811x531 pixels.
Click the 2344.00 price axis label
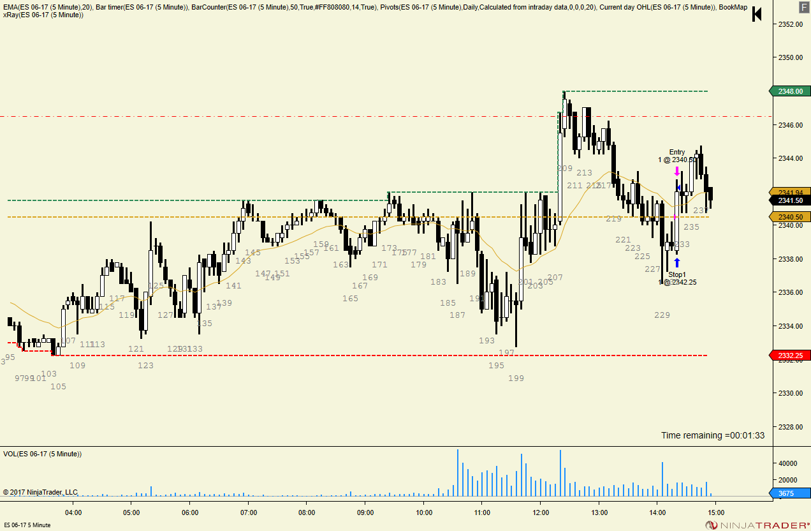click(x=791, y=158)
